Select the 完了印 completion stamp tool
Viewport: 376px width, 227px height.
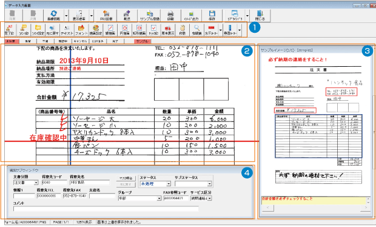(9, 30)
